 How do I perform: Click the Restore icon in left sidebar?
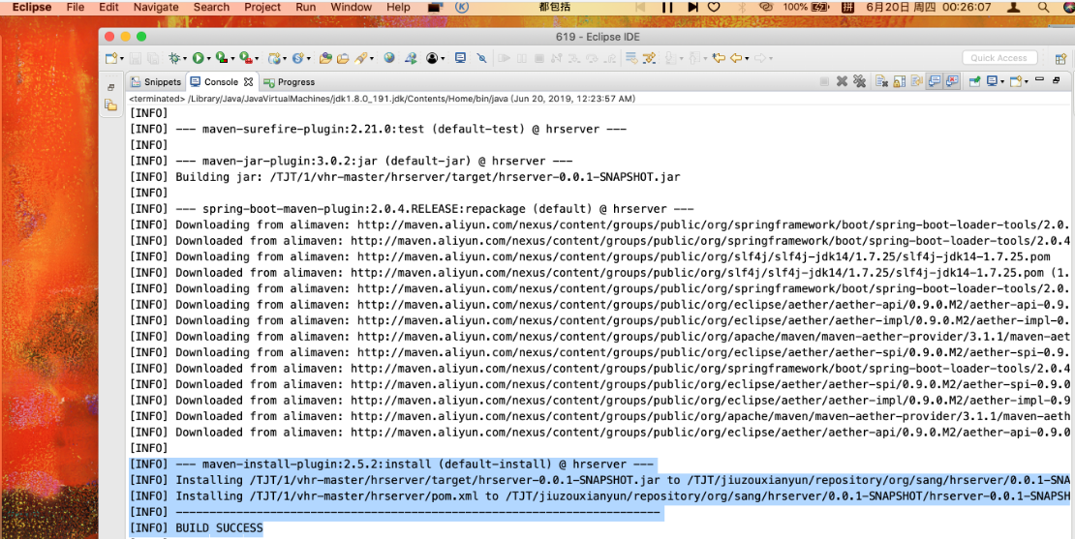[111, 88]
